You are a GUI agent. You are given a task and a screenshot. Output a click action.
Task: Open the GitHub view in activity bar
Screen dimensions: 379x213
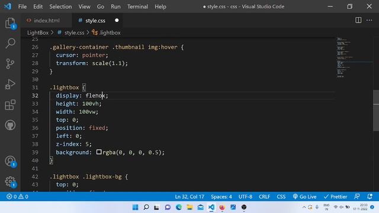pyautogui.click(x=10, y=125)
